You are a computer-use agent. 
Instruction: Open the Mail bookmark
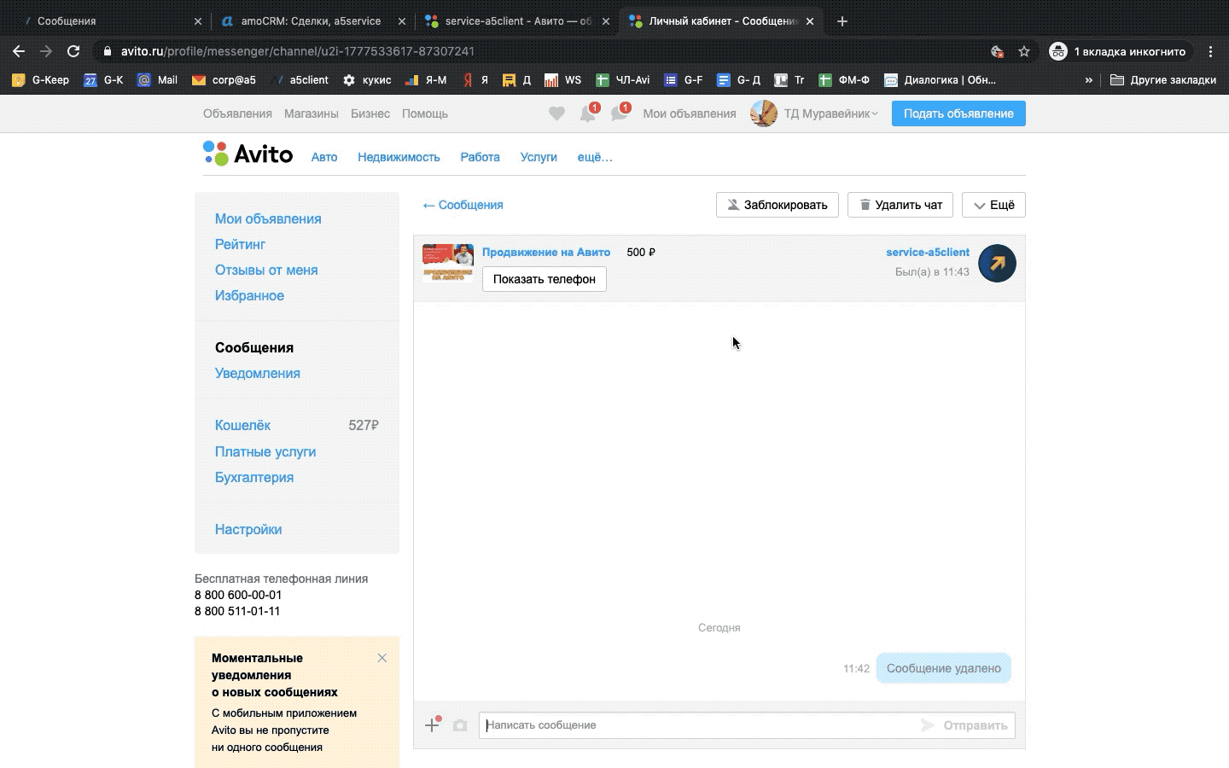(158, 80)
